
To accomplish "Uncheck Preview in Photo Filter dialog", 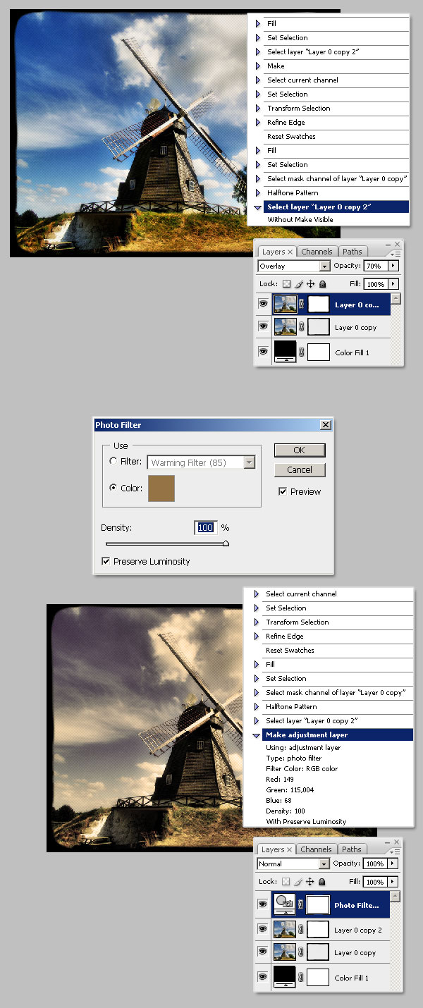I will 283,491.
